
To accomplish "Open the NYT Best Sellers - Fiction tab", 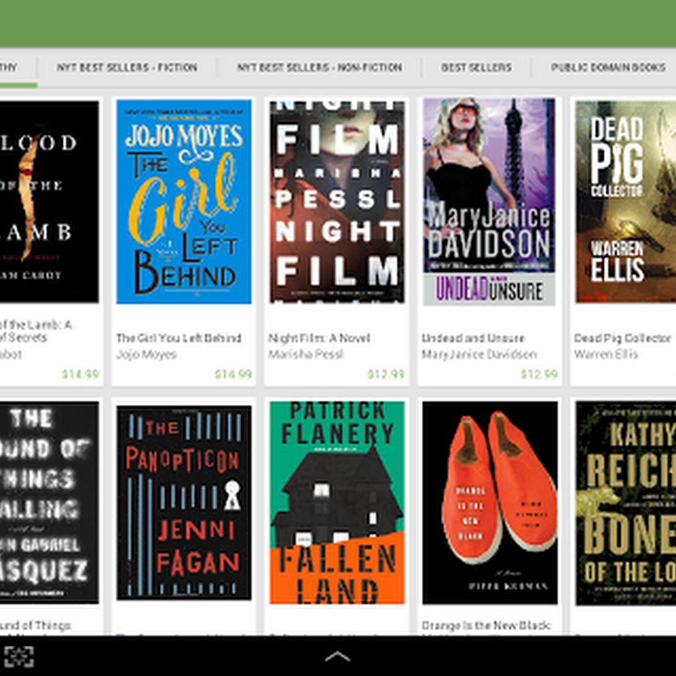I will click(127, 68).
